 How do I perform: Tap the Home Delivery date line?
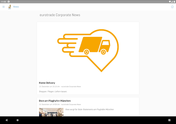[x=60, y=86]
